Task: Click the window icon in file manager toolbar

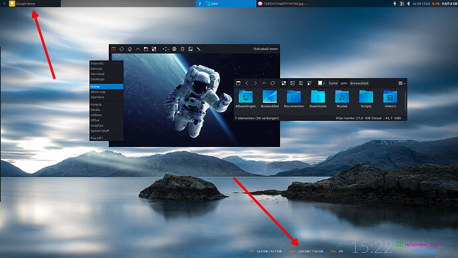Action: pos(238,83)
